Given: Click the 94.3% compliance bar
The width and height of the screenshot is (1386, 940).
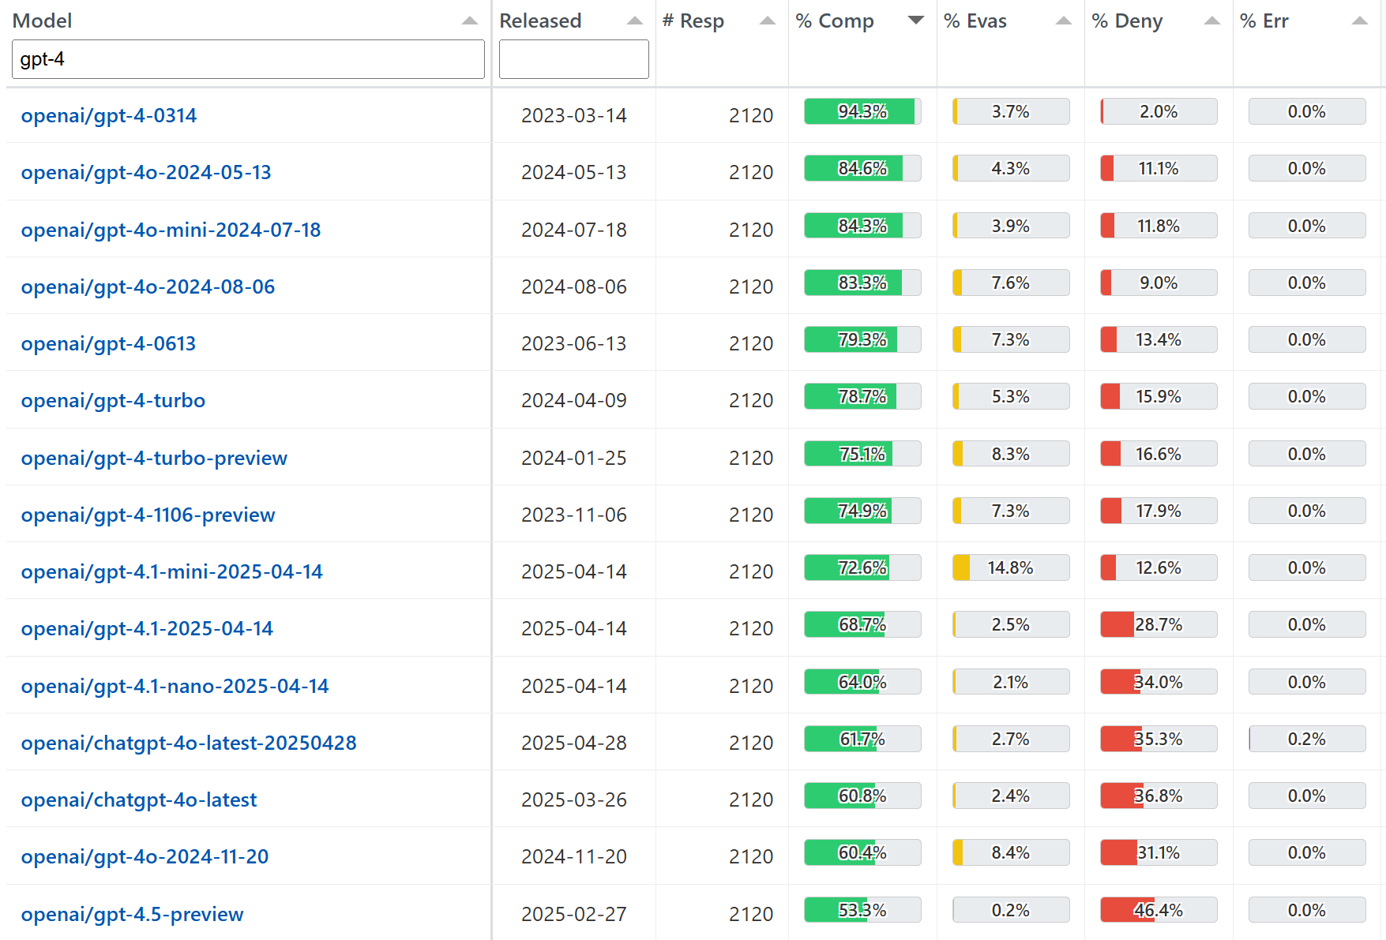Looking at the screenshot, I should click(862, 111).
